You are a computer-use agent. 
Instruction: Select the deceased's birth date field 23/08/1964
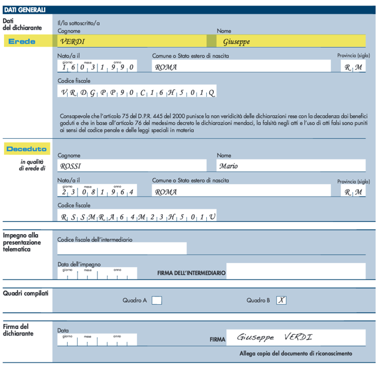(97, 191)
